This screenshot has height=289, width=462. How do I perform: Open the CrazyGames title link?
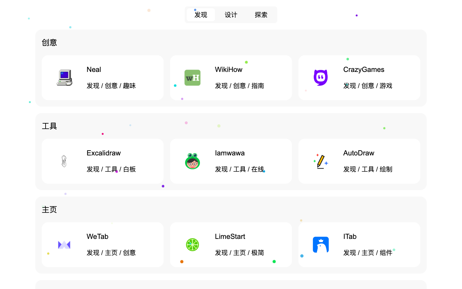(364, 70)
